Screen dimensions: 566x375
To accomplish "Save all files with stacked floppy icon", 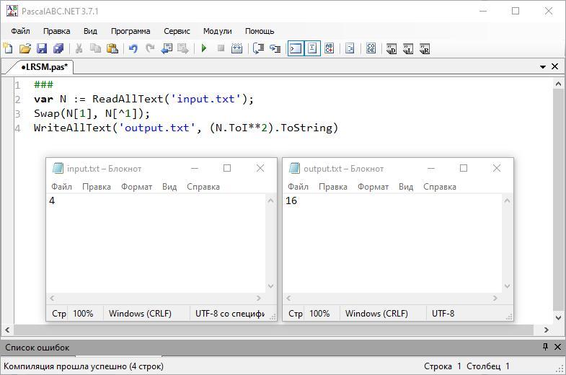I will pos(58,48).
